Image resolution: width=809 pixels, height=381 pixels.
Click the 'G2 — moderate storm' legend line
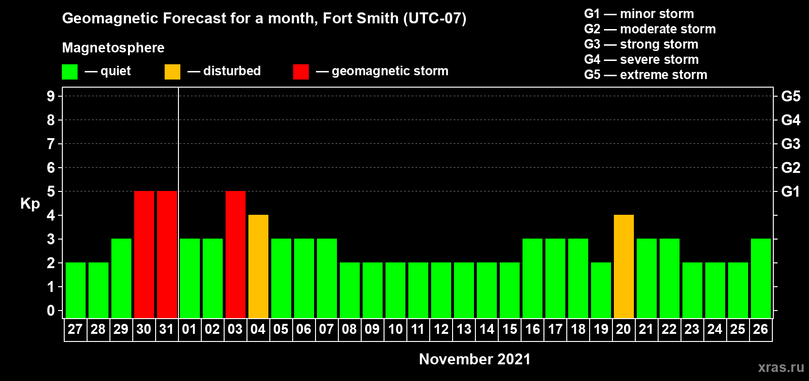click(650, 29)
